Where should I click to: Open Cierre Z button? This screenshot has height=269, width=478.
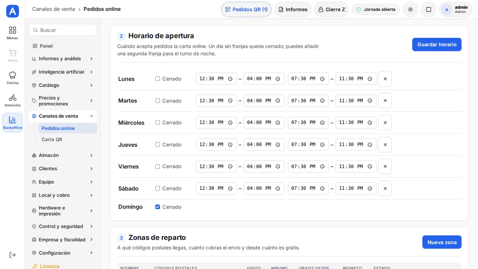(x=331, y=9)
